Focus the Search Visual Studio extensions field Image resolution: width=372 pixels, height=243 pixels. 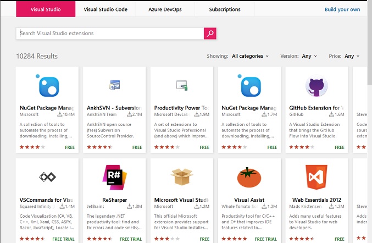click(110, 34)
